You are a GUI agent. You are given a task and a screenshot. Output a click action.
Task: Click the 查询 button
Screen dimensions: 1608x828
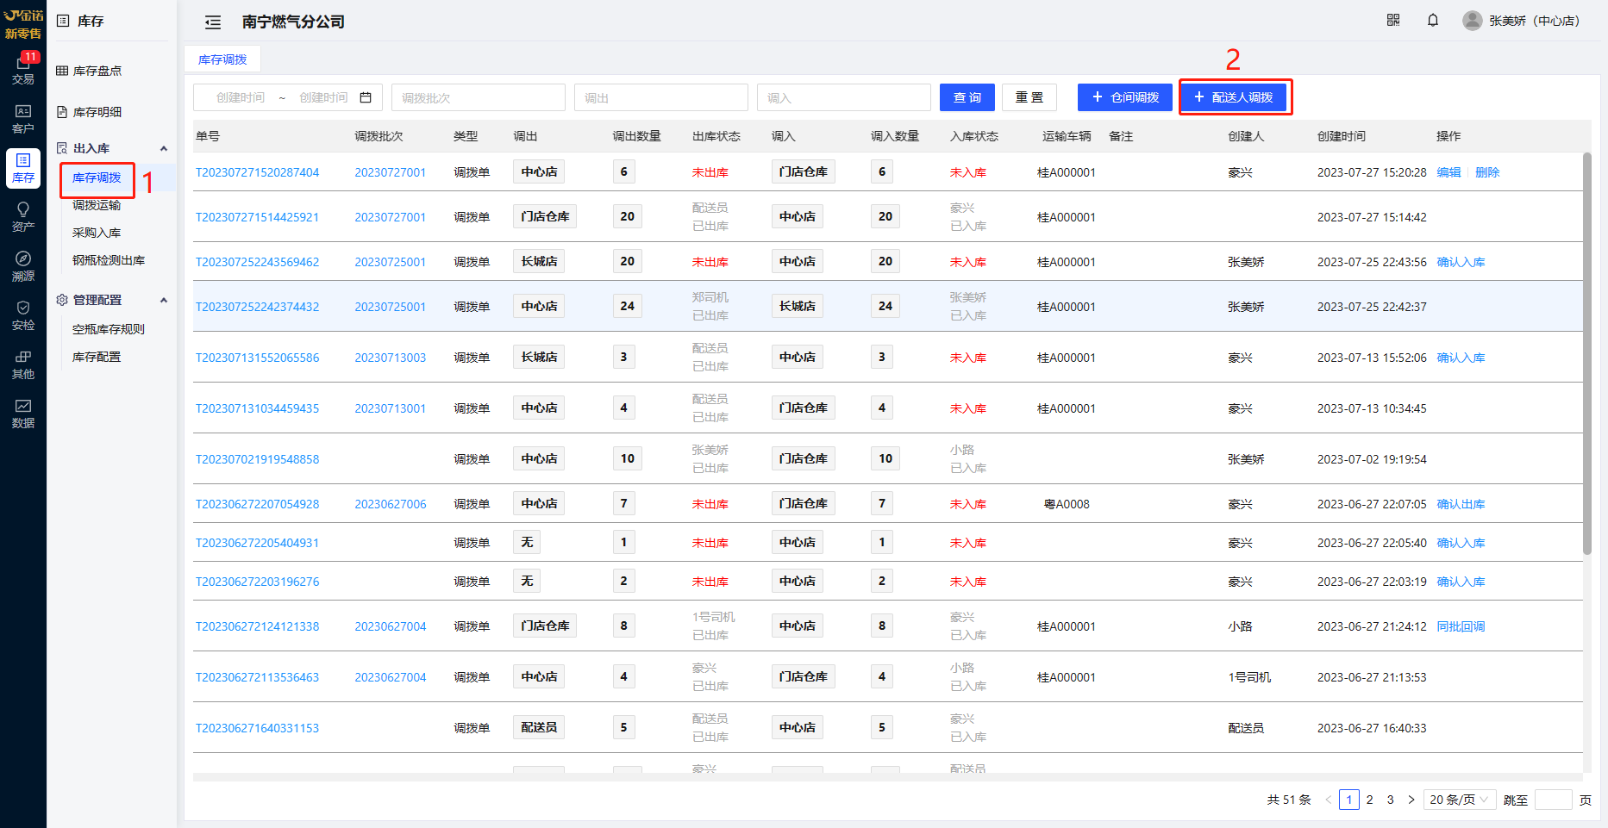pyautogui.click(x=967, y=97)
